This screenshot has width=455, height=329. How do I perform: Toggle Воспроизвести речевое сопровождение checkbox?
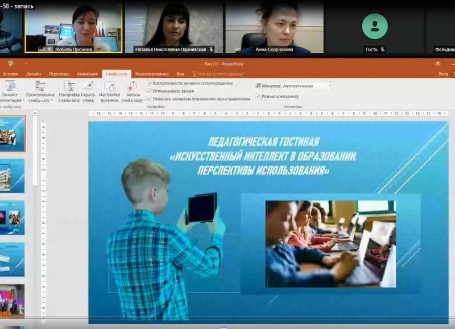coord(149,83)
